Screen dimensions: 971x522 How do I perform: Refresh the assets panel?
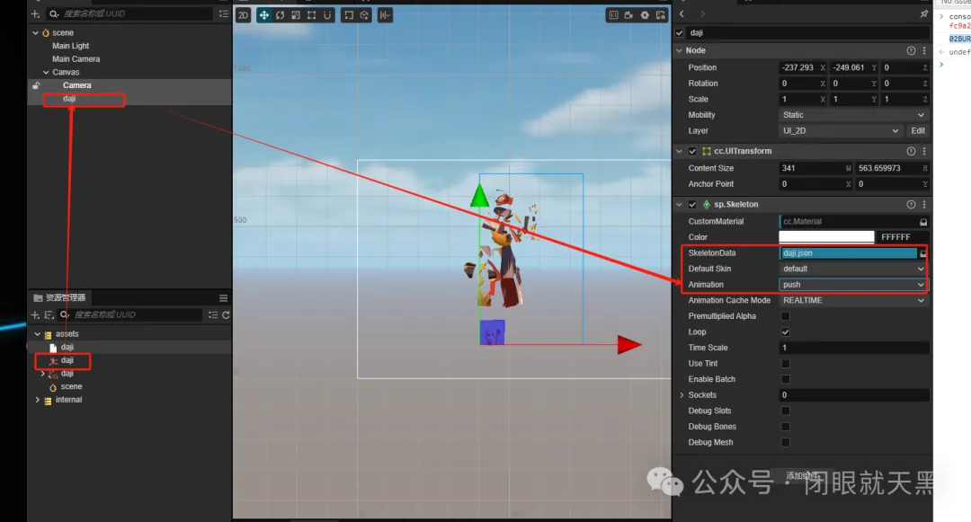[226, 314]
